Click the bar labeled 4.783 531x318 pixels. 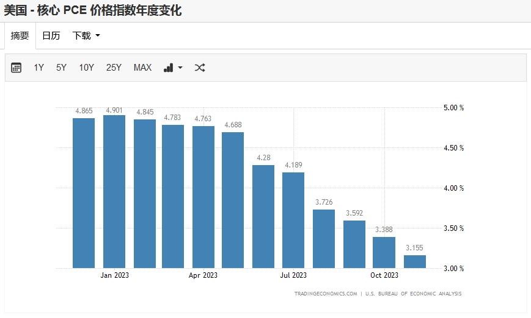click(173, 197)
